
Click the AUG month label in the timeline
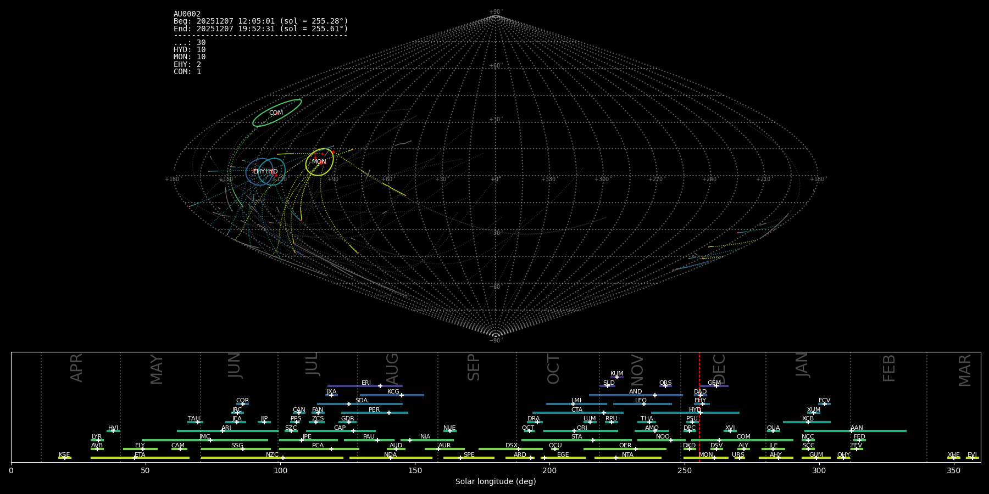(x=392, y=368)
